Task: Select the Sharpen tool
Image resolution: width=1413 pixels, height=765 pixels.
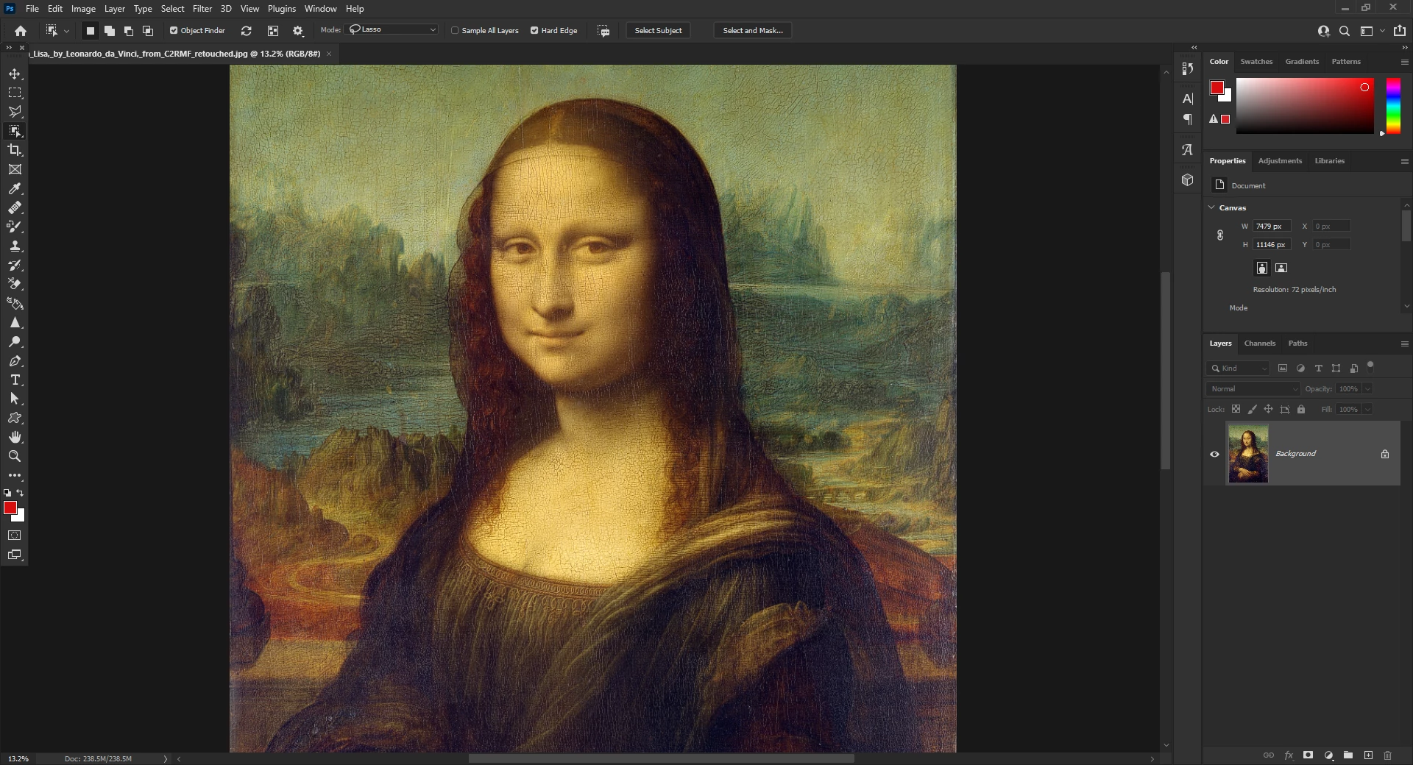Action: click(15, 322)
